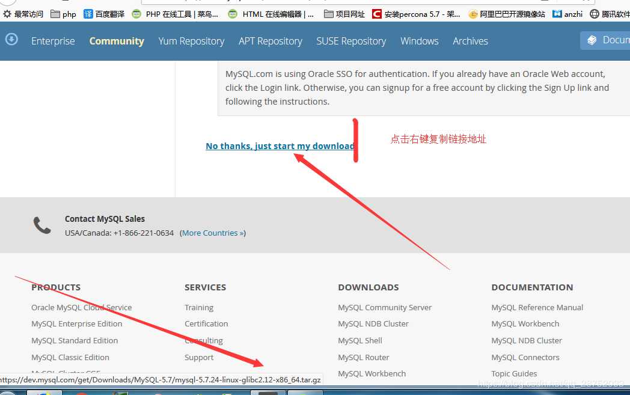Open MySQL Workbench under Downloads
630x395 pixels.
tap(372, 374)
